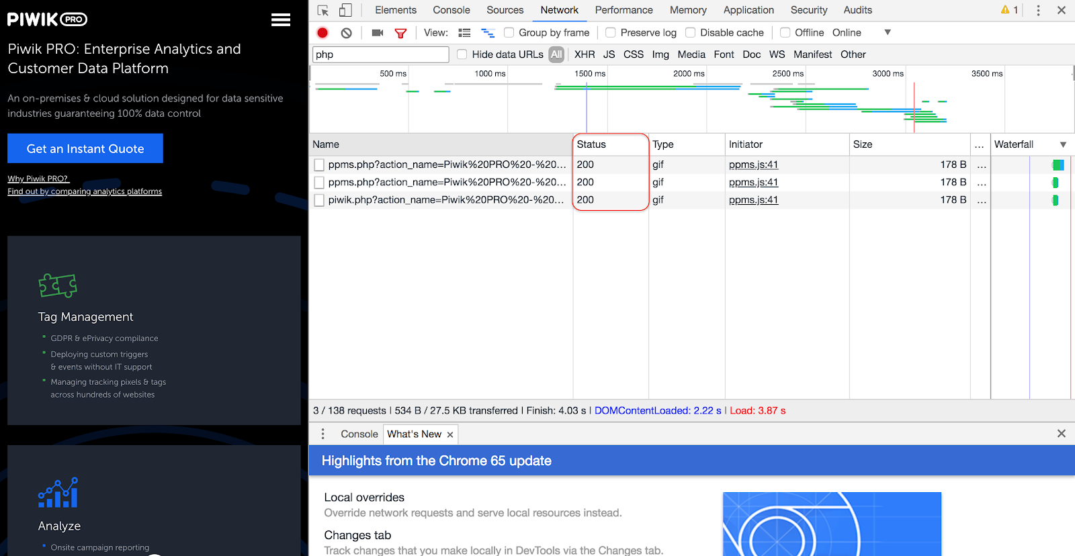
Task: Tick Disable cache checkbox
Action: 690,32
